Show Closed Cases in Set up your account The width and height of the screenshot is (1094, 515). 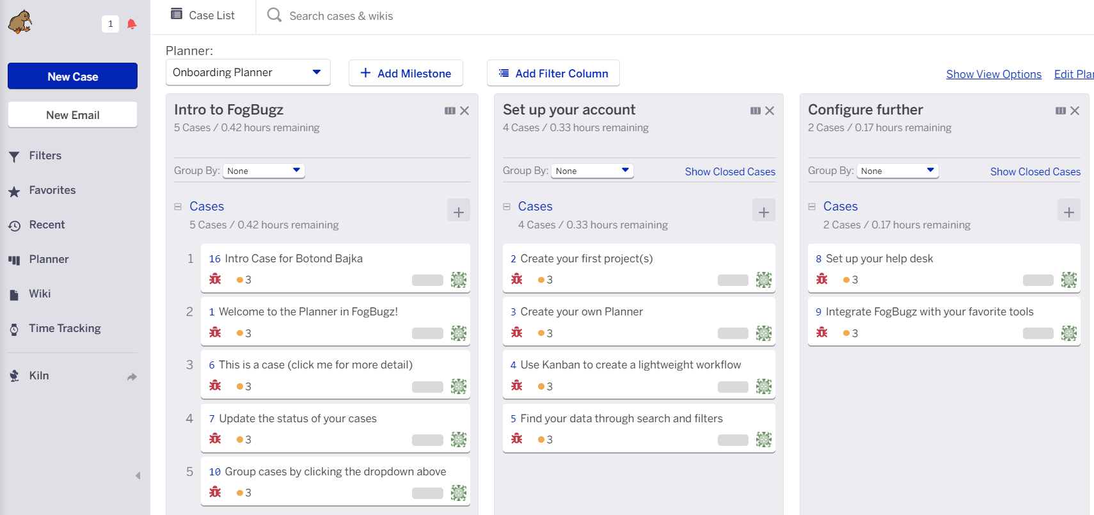click(730, 171)
